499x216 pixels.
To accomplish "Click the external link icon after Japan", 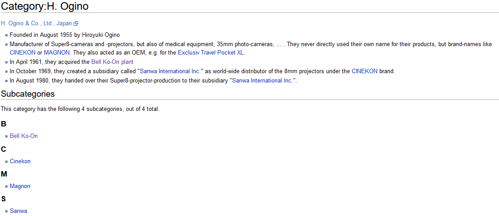I will [x=76, y=24].
